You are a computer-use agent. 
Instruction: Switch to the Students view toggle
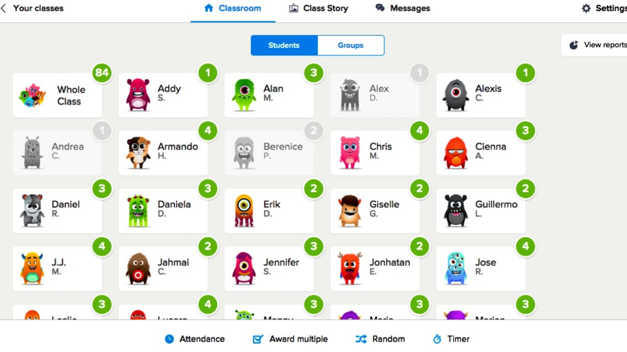(x=284, y=45)
